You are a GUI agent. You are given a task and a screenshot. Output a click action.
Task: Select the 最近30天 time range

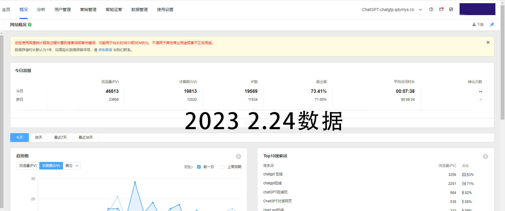tap(86, 138)
